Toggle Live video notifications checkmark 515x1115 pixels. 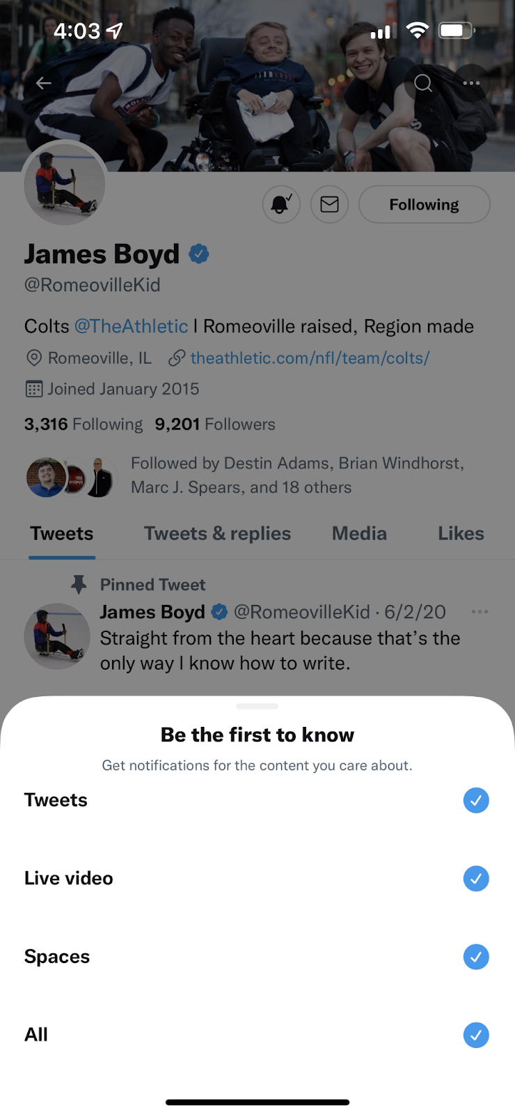coord(476,878)
